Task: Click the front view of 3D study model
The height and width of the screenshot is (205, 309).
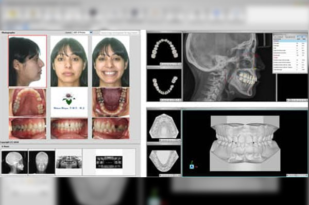Action: [245, 143]
